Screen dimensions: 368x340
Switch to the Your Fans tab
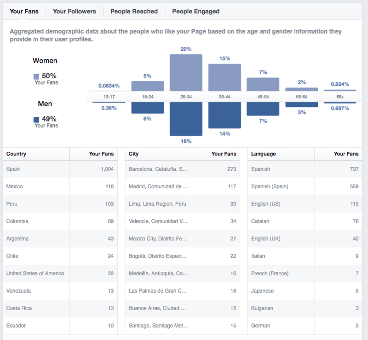(x=24, y=12)
